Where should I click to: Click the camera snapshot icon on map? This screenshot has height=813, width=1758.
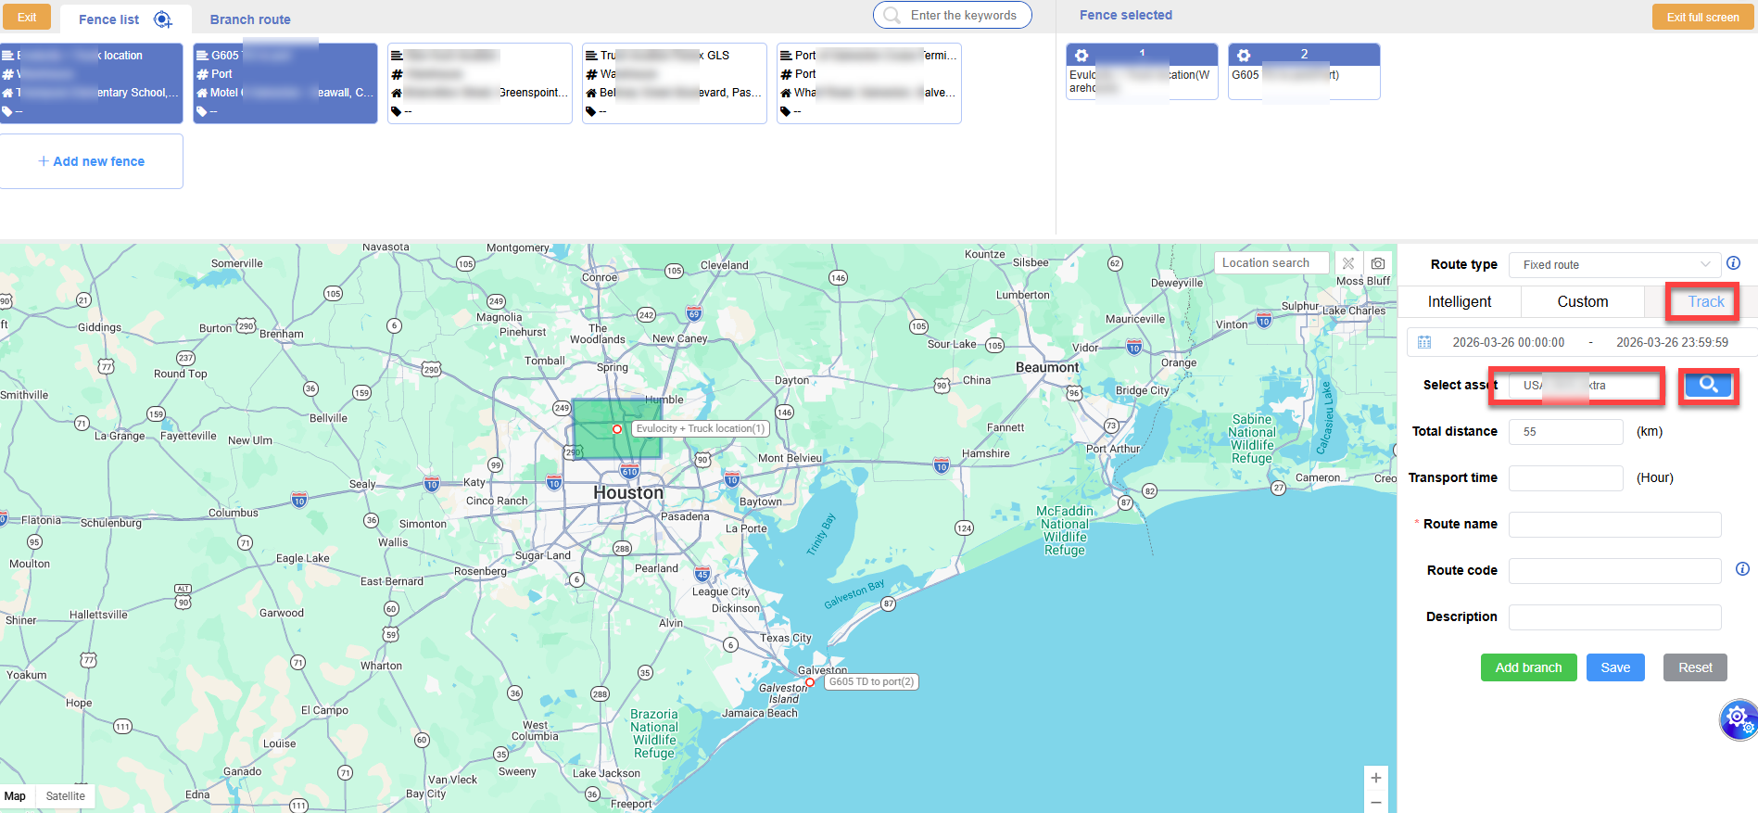click(x=1378, y=263)
